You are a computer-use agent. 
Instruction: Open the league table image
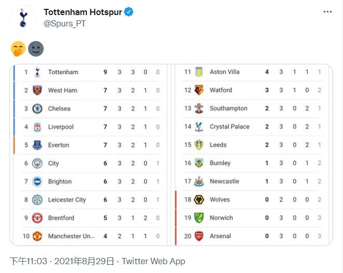(x=171, y=155)
